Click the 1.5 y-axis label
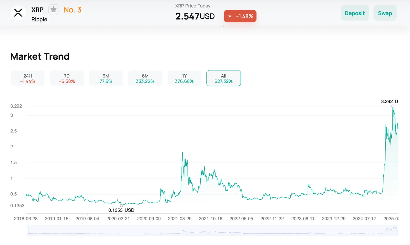 (13, 162)
